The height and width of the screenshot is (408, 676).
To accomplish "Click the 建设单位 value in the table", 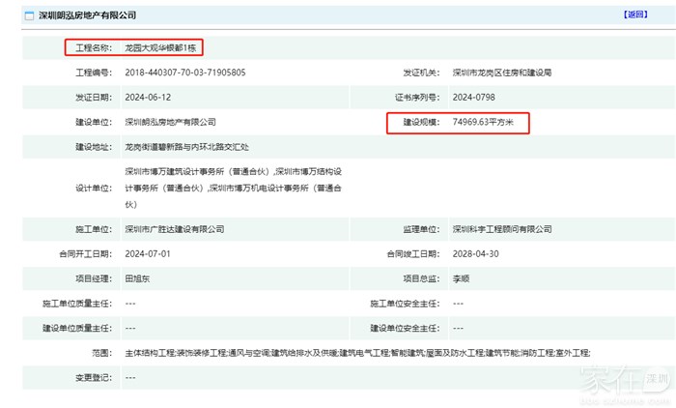I will pos(170,123).
